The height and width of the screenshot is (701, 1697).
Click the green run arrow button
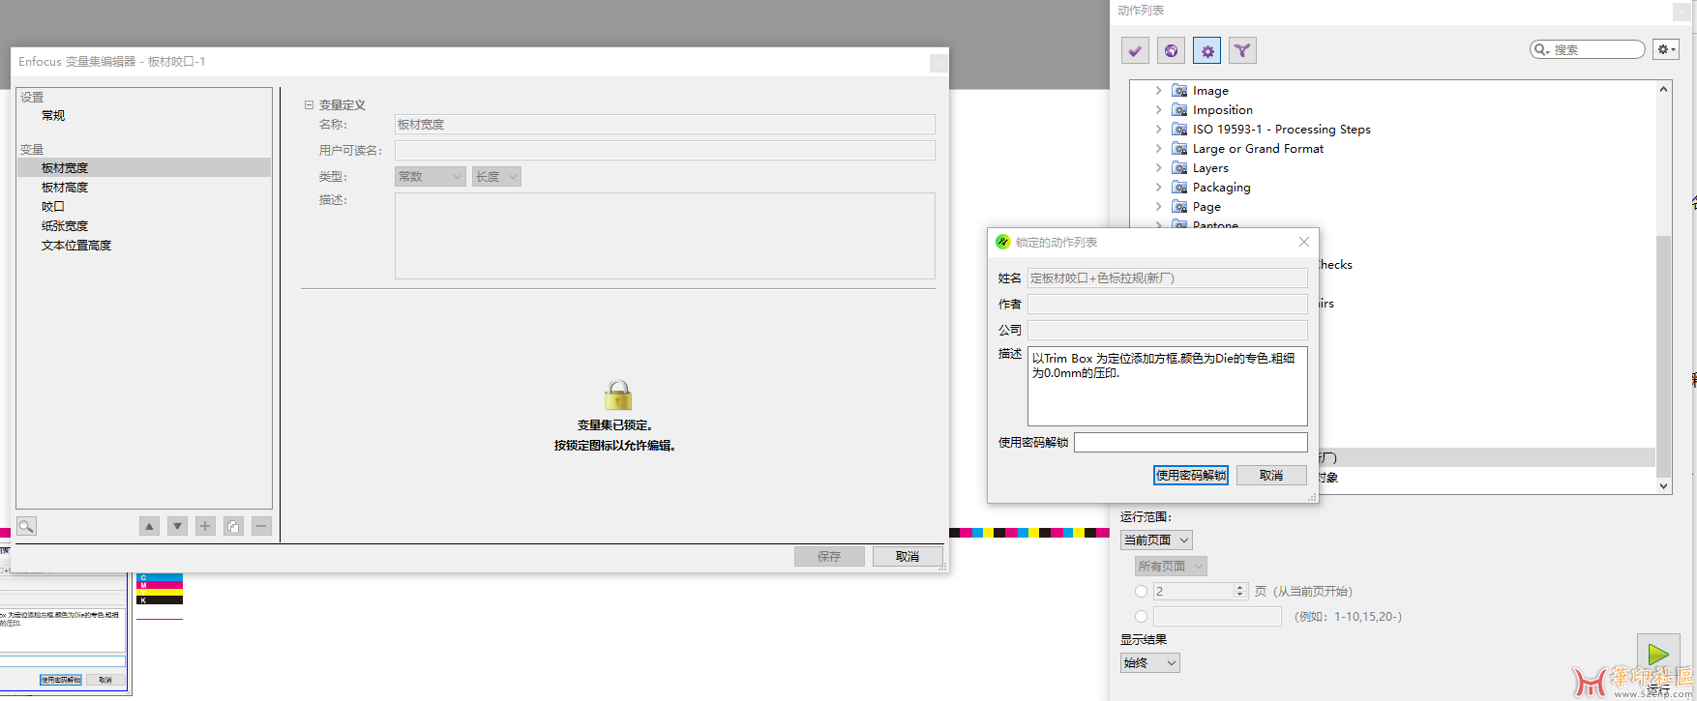click(x=1657, y=655)
